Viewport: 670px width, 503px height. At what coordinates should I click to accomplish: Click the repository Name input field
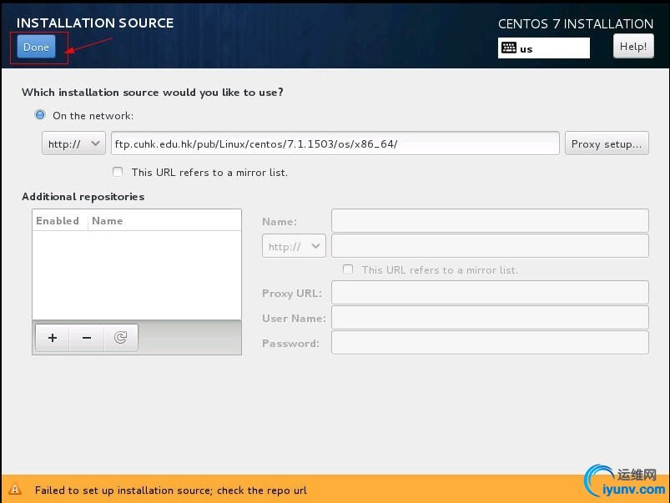[490, 221]
